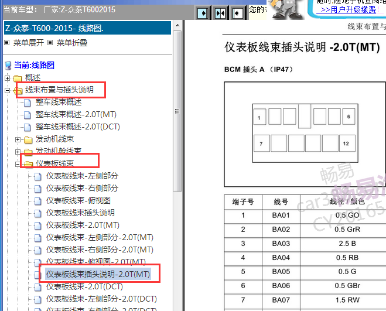386x311 pixels.
Task: Click the computer icon before 当前:线路图
Action: pos(8,66)
